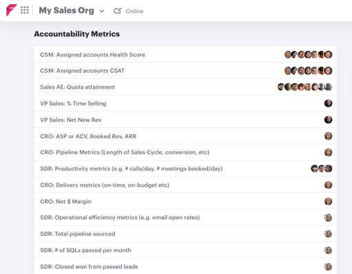Open CSM: Assigned accounts CSAT metric
Screen dimensions: 352x274
(x=185, y=71)
